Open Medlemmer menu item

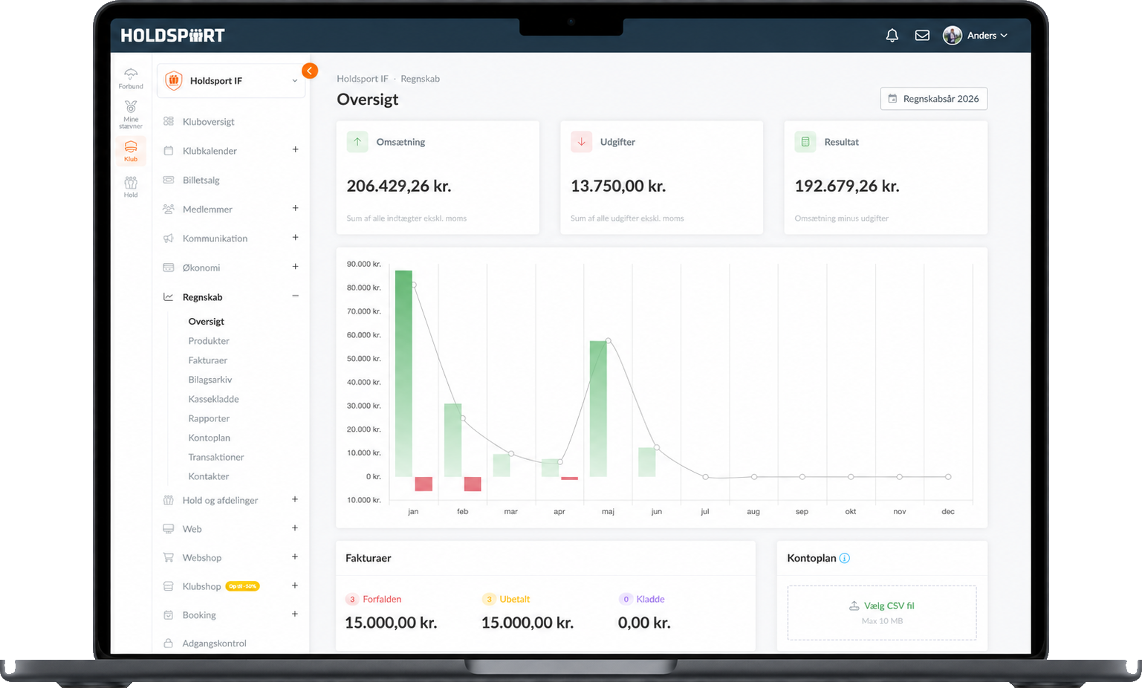coord(207,210)
